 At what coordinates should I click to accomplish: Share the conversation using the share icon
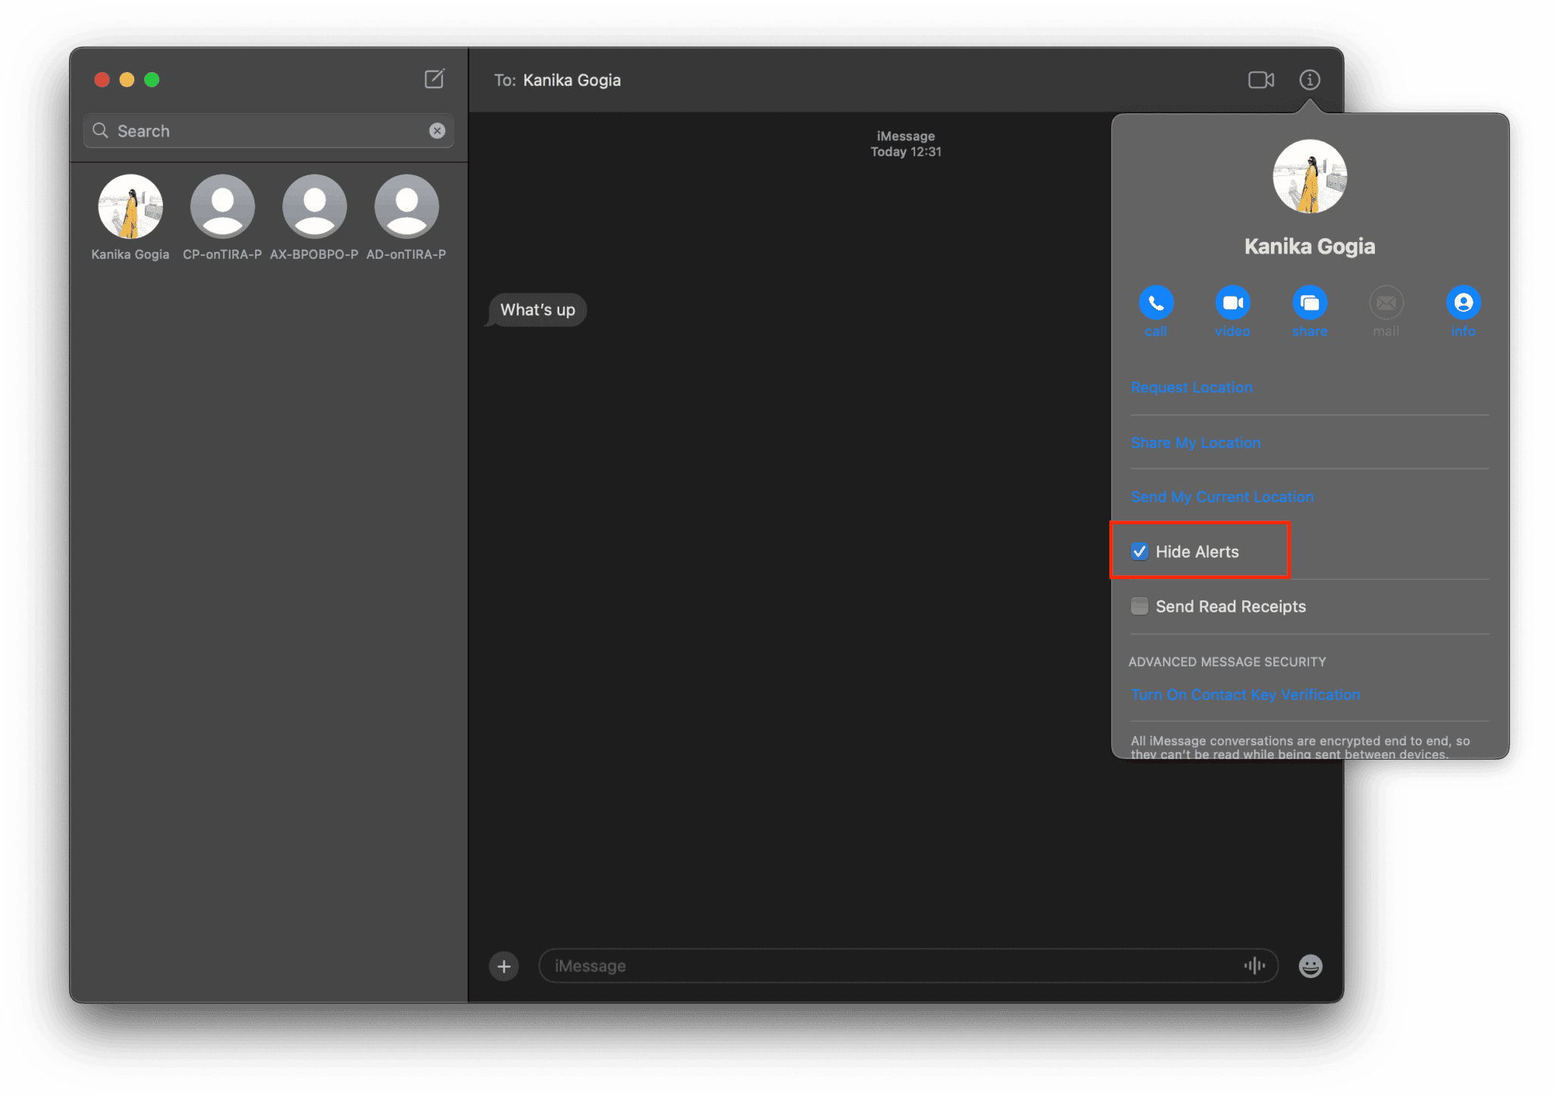(1310, 303)
